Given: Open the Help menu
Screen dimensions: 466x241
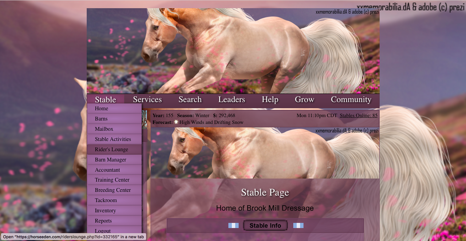Looking at the screenshot, I should click(x=270, y=99).
